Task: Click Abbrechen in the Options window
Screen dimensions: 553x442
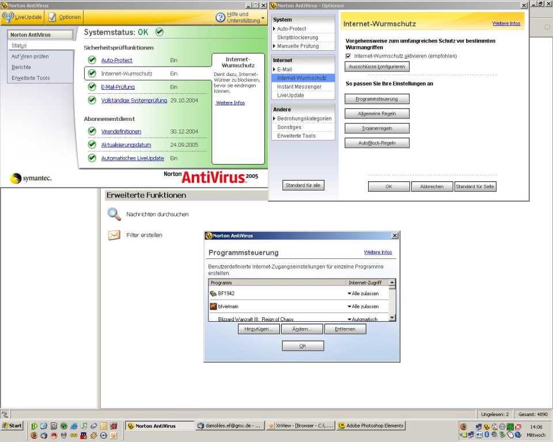Action: click(x=432, y=186)
